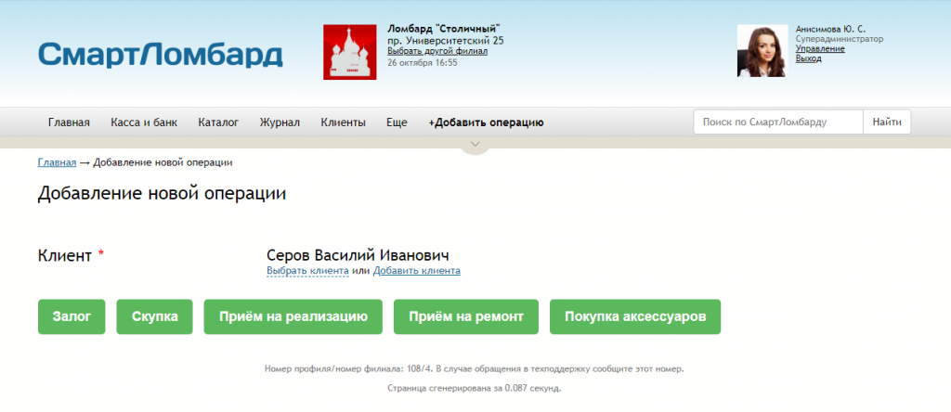Click the Главная breadcrumb link
This screenshot has height=412, width=951.
tap(57, 162)
